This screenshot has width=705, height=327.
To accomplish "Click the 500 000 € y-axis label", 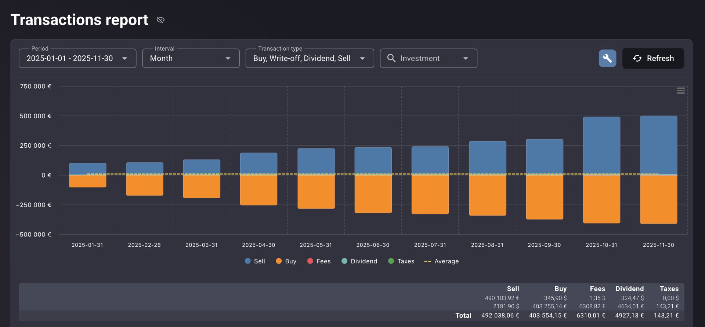I will pos(35,116).
